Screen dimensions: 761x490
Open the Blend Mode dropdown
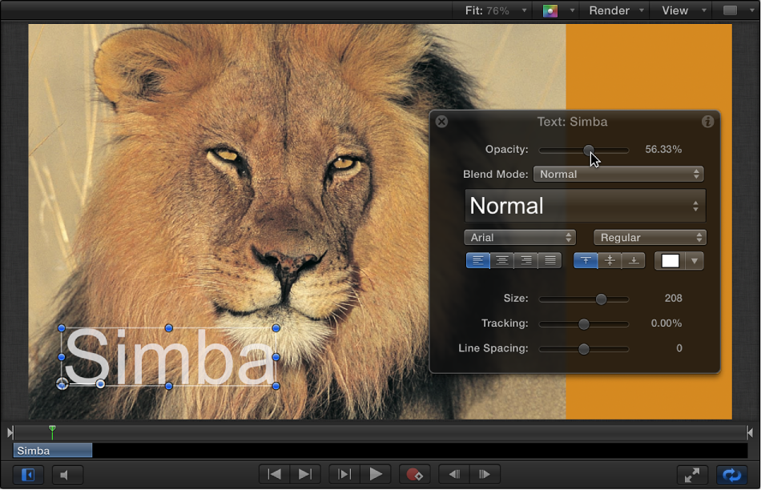tap(618, 174)
